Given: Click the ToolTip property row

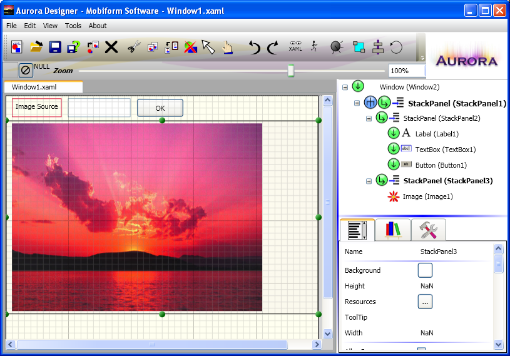Looking at the screenshot, I should 417,317.
